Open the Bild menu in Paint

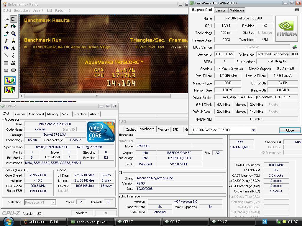click(x=49, y=11)
